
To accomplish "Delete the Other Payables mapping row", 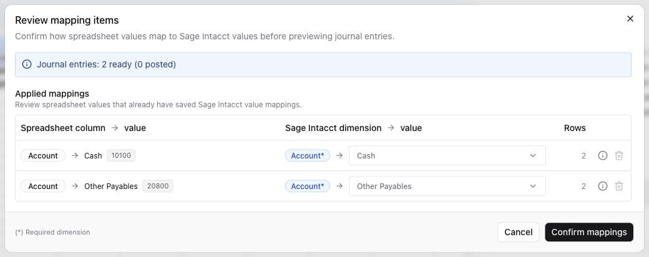I will (619, 187).
